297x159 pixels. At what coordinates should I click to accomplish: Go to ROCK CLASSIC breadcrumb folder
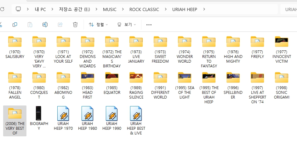point(144,9)
